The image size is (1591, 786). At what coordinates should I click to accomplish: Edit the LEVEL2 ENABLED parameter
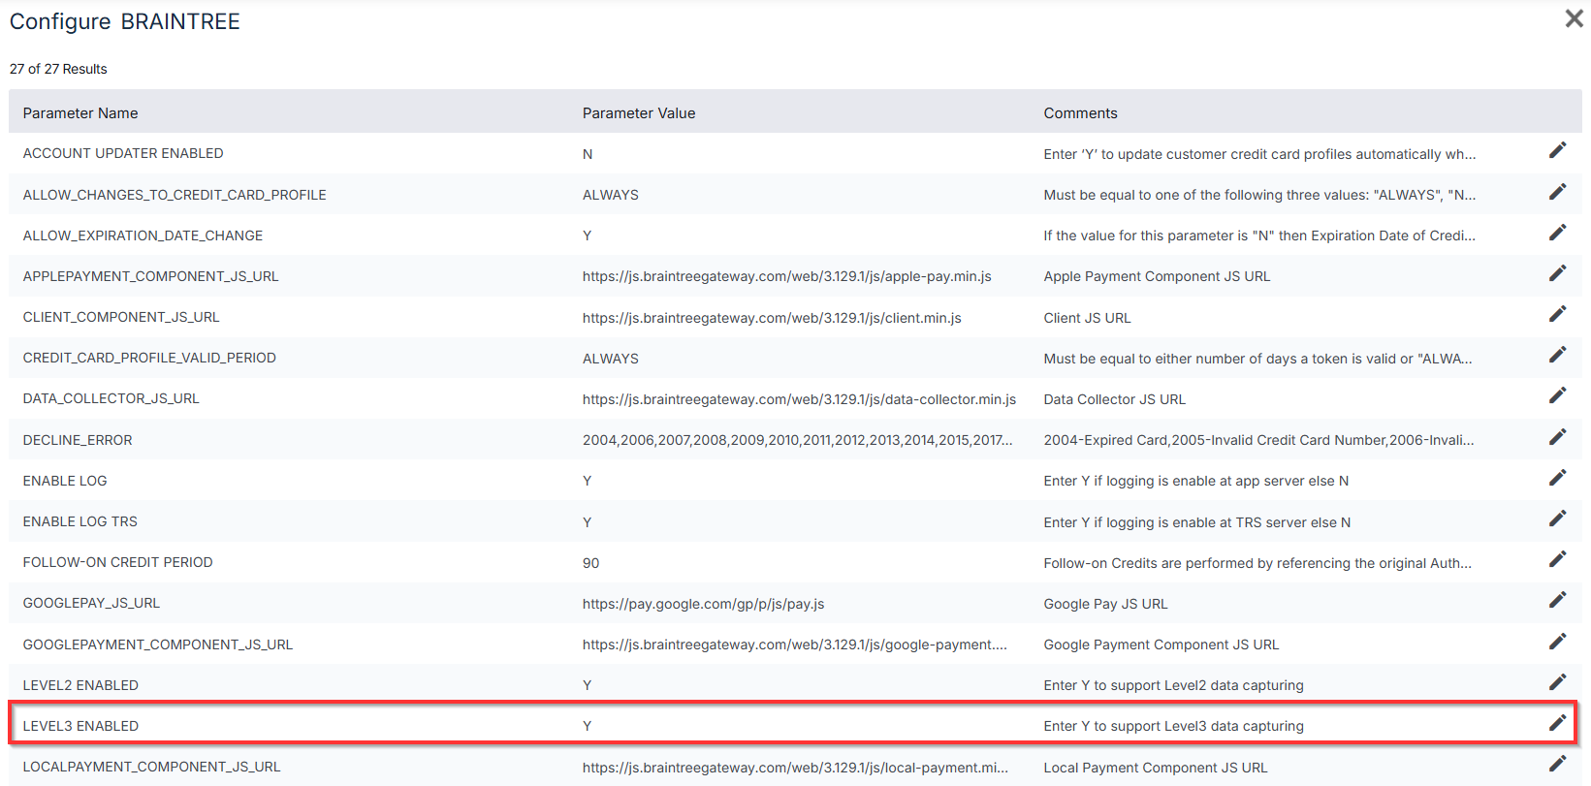[x=1557, y=682]
